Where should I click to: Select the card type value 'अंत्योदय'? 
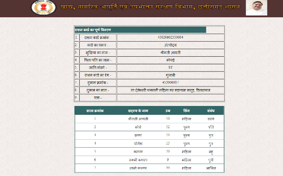pos(171,45)
